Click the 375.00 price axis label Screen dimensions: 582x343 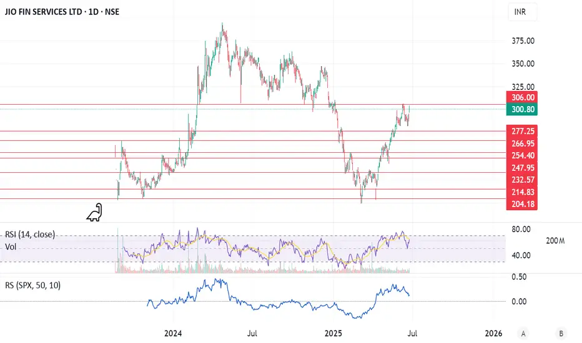[x=523, y=41]
